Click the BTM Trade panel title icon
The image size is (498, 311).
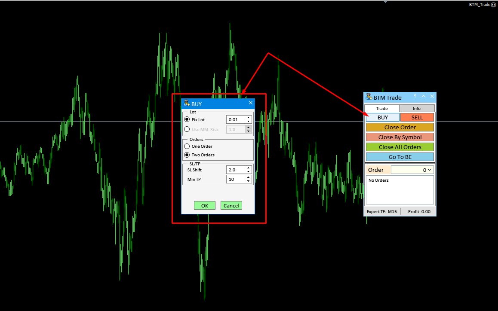[x=369, y=97]
